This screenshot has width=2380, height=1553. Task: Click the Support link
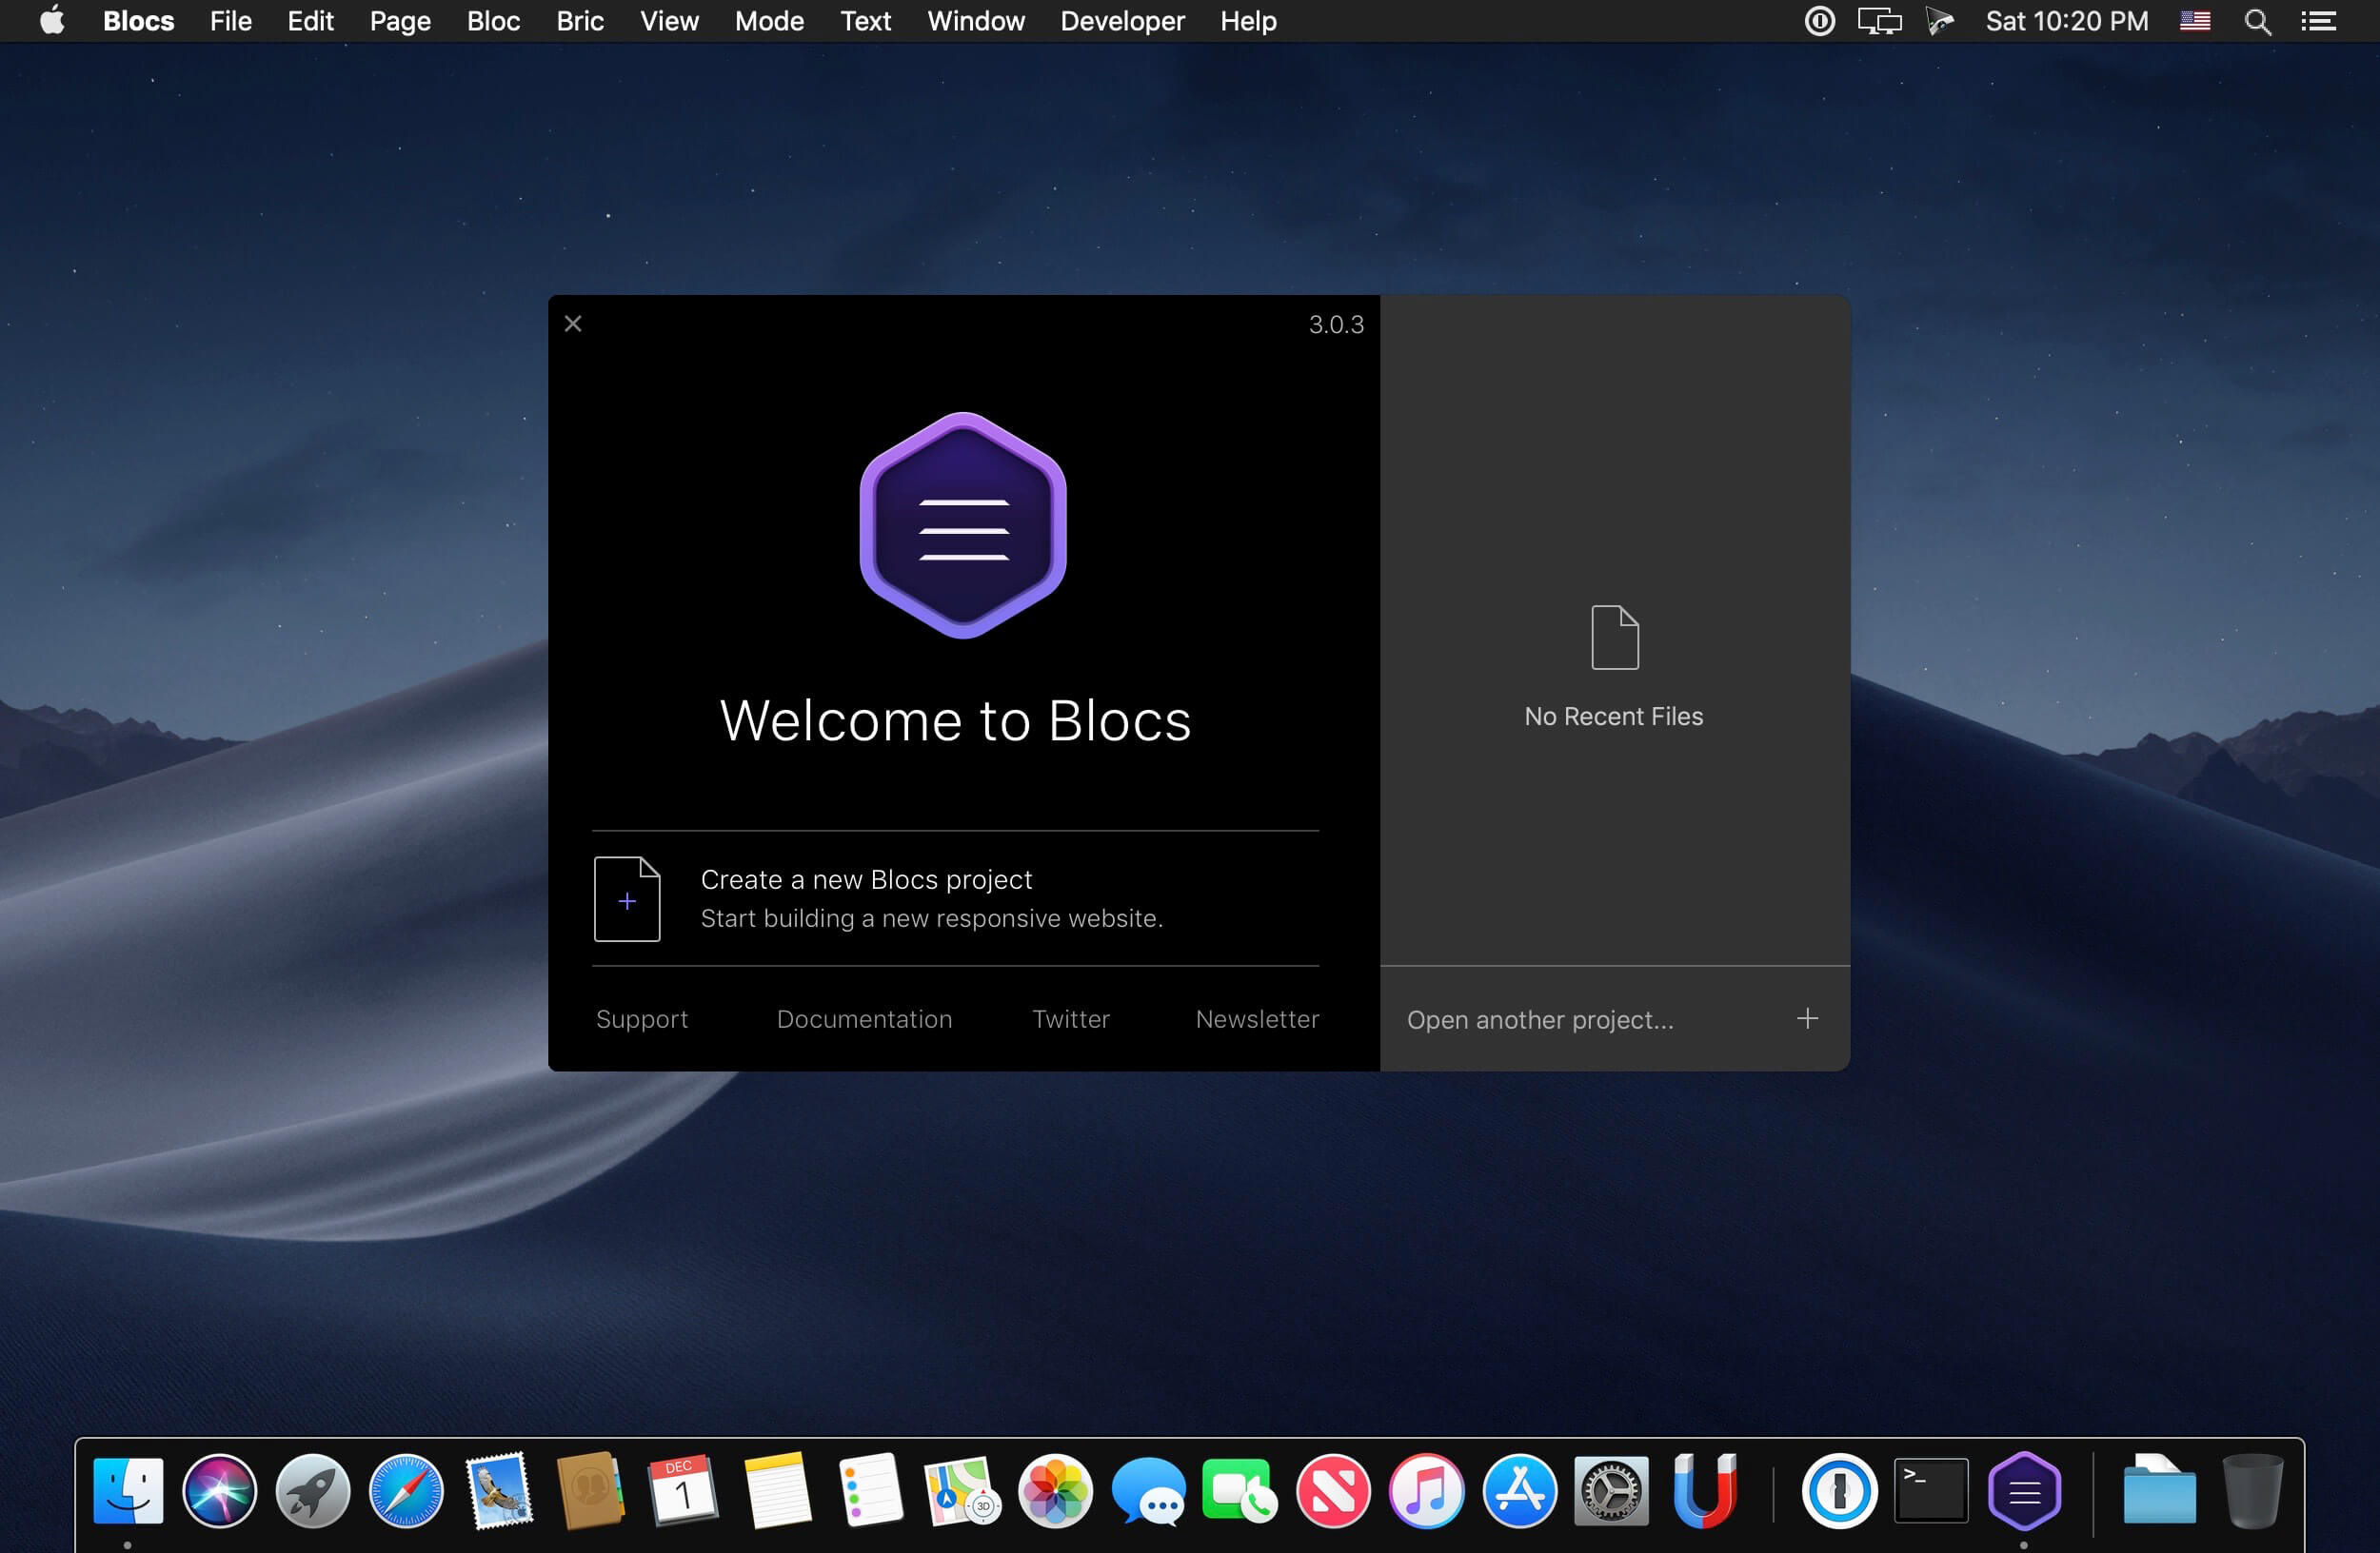point(644,1019)
